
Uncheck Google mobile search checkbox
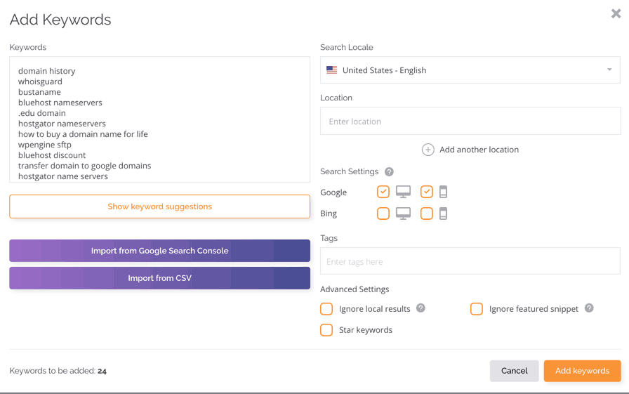427,192
